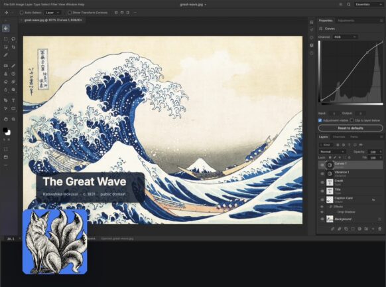The image size is (386, 287).
Task: Open the search icon in the top bar
Action: tap(349, 4)
